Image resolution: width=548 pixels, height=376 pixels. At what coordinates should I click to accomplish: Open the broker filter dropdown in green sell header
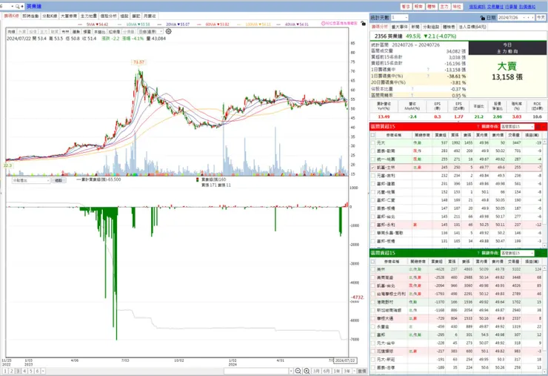(517, 253)
